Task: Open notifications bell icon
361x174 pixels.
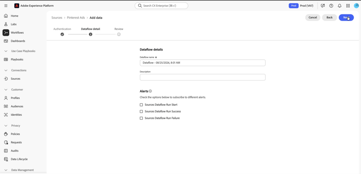Action: pyautogui.click(x=340, y=6)
